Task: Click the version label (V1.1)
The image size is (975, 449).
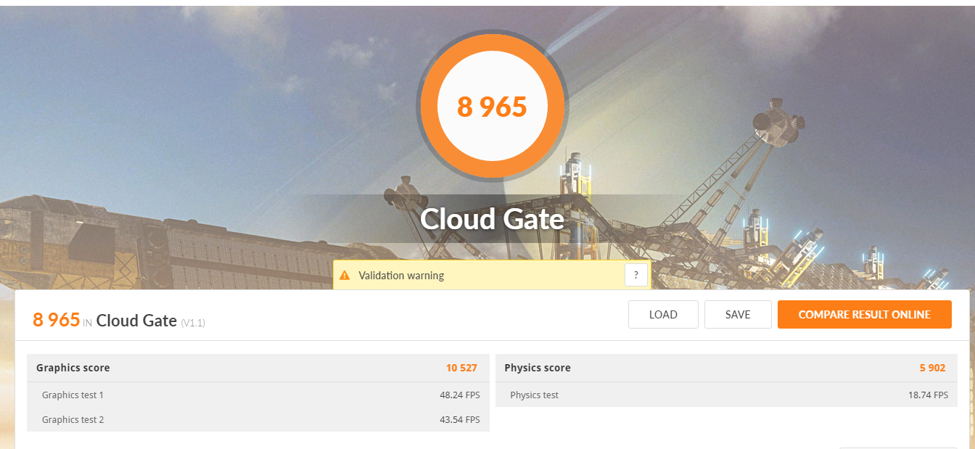Action: click(x=193, y=323)
